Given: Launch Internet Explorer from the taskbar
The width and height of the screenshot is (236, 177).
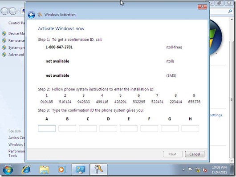Looking at the screenshot, I should [x=26, y=169].
